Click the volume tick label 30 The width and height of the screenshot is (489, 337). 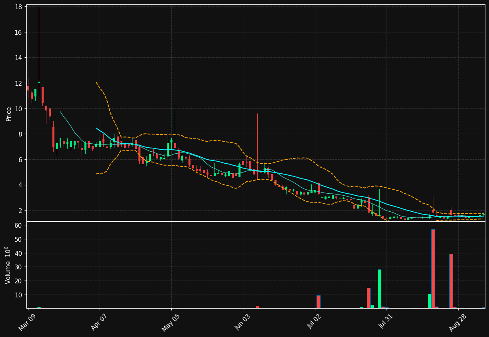click(18, 267)
